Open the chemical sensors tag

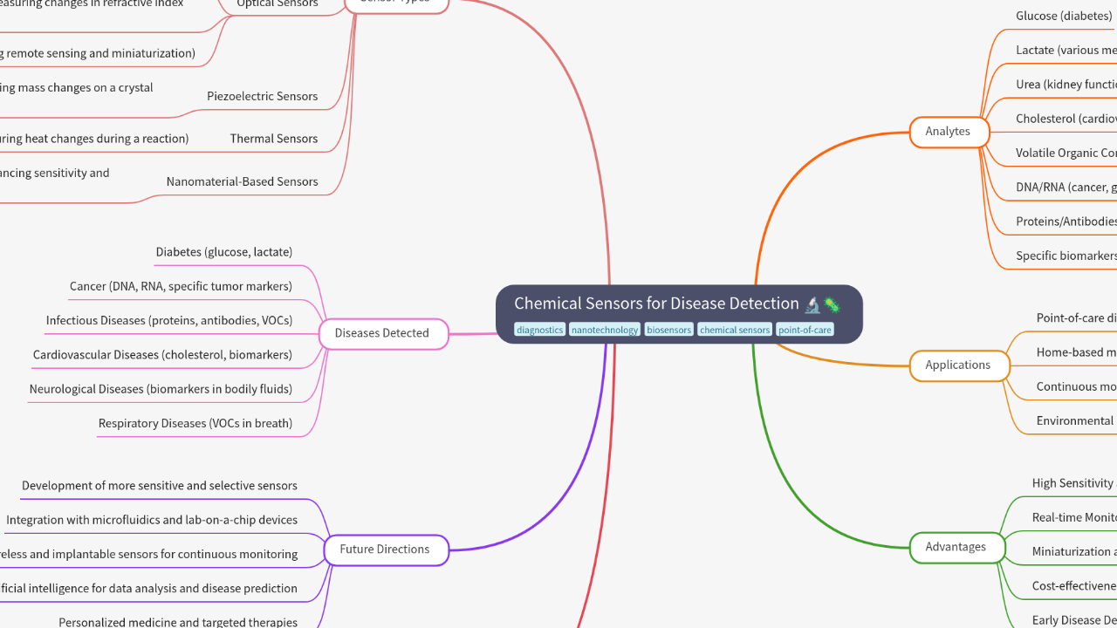coord(735,330)
